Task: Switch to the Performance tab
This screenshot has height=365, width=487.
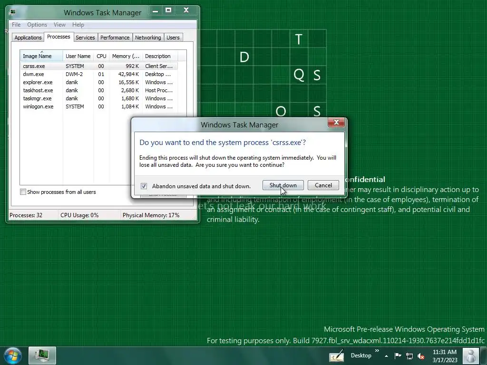Action: click(115, 38)
